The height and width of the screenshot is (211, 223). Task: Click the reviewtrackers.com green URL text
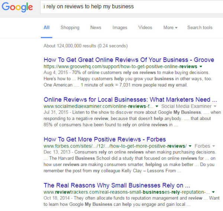(127, 192)
